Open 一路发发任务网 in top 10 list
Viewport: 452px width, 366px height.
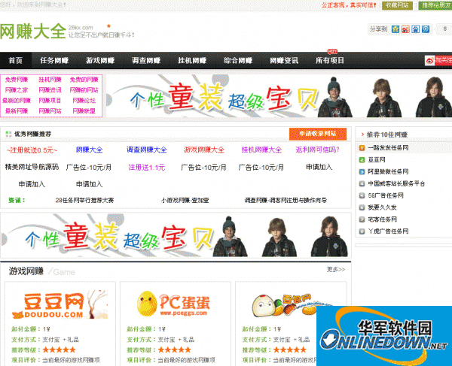click(x=388, y=148)
